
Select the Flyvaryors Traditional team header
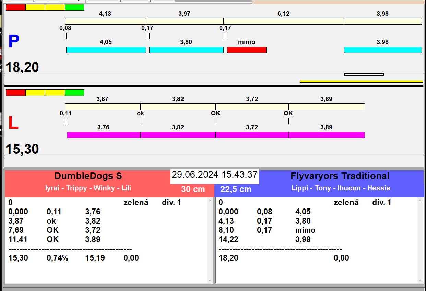click(x=340, y=176)
